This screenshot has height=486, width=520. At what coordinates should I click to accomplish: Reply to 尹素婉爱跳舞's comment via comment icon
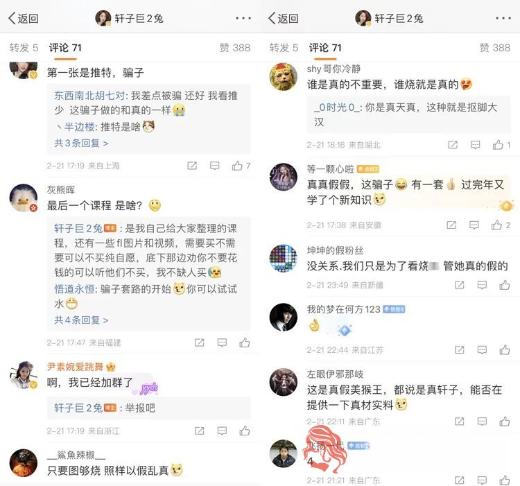click(x=222, y=431)
